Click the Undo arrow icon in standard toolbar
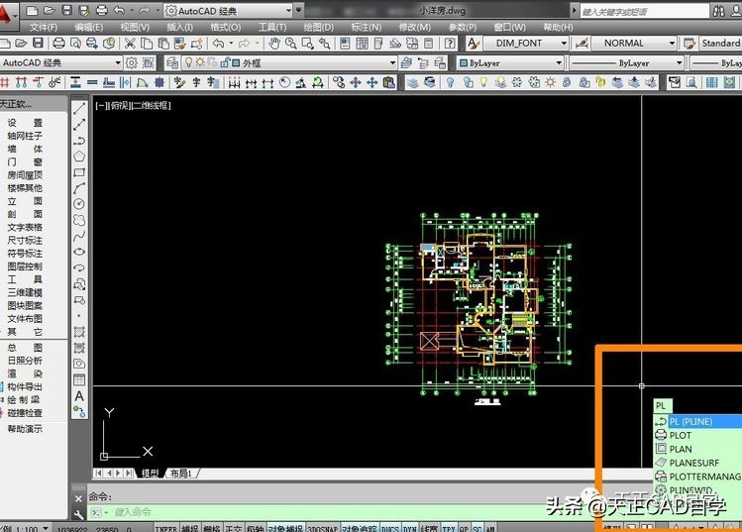The image size is (742, 532). (x=218, y=44)
